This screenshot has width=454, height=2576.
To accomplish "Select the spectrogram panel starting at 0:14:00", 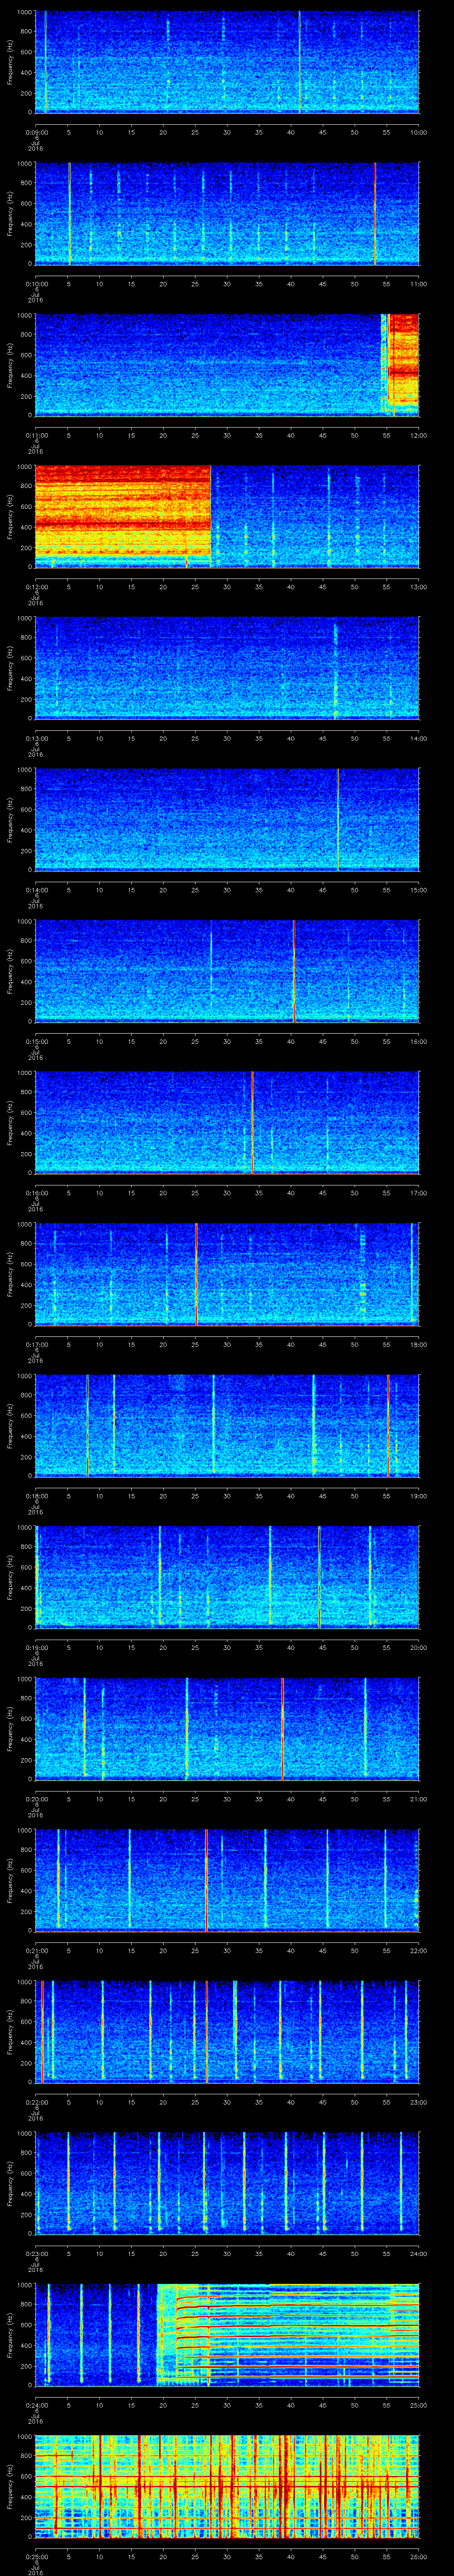I will click(227, 819).
